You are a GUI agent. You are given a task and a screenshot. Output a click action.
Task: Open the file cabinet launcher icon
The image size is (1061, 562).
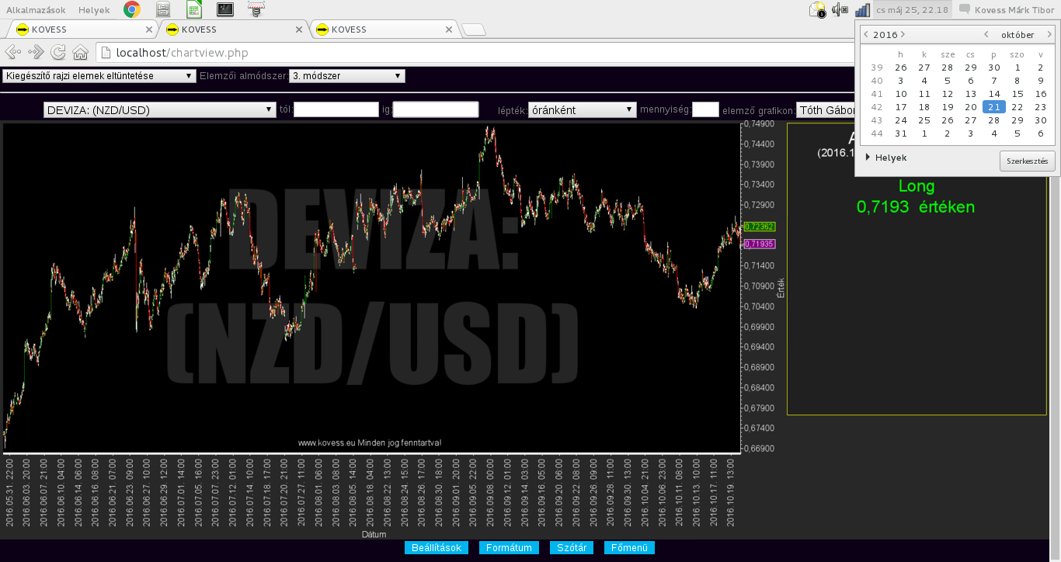[163, 9]
